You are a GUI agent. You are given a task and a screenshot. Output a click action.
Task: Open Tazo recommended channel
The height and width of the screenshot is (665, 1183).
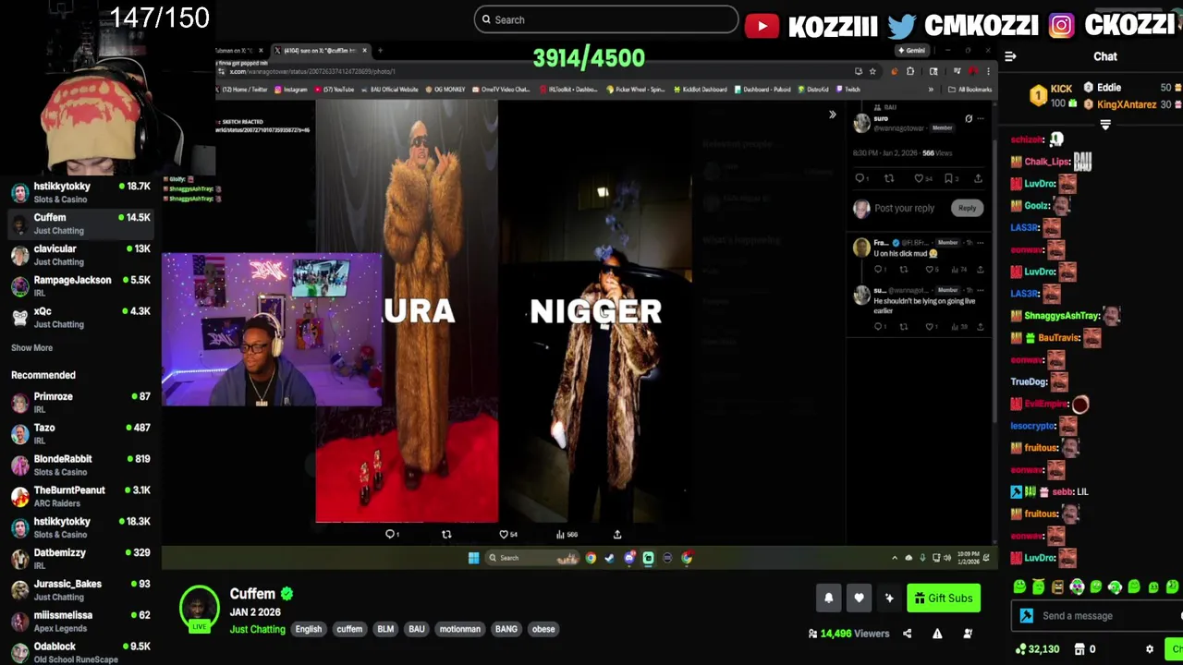click(80, 434)
